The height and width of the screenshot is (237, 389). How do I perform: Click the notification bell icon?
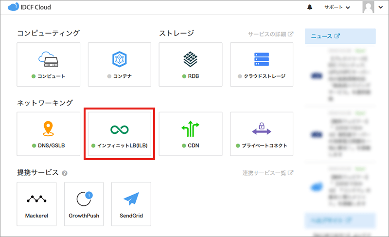(310, 8)
